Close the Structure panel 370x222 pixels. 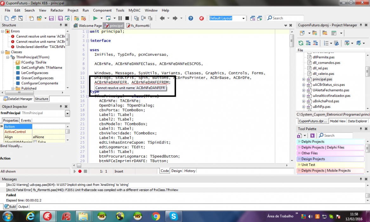point(66,25)
